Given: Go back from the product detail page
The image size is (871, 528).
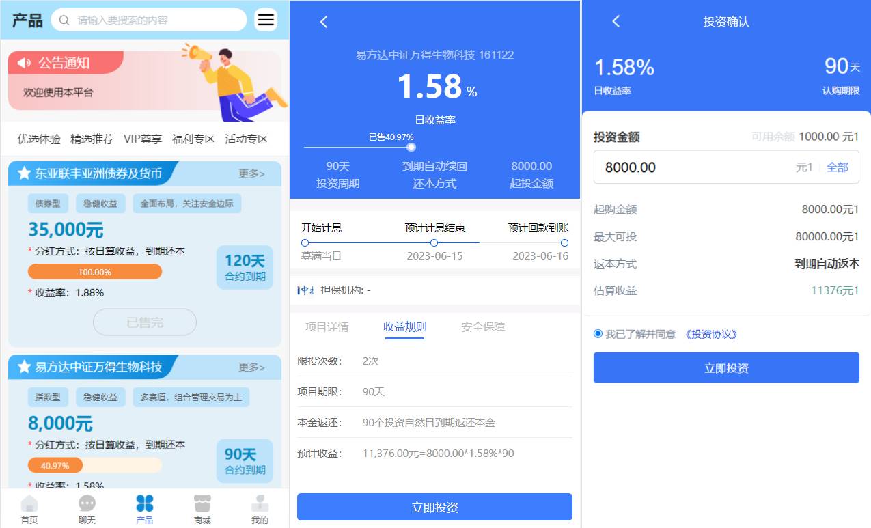Looking at the screenshot, I should click(x=324, y=22).
